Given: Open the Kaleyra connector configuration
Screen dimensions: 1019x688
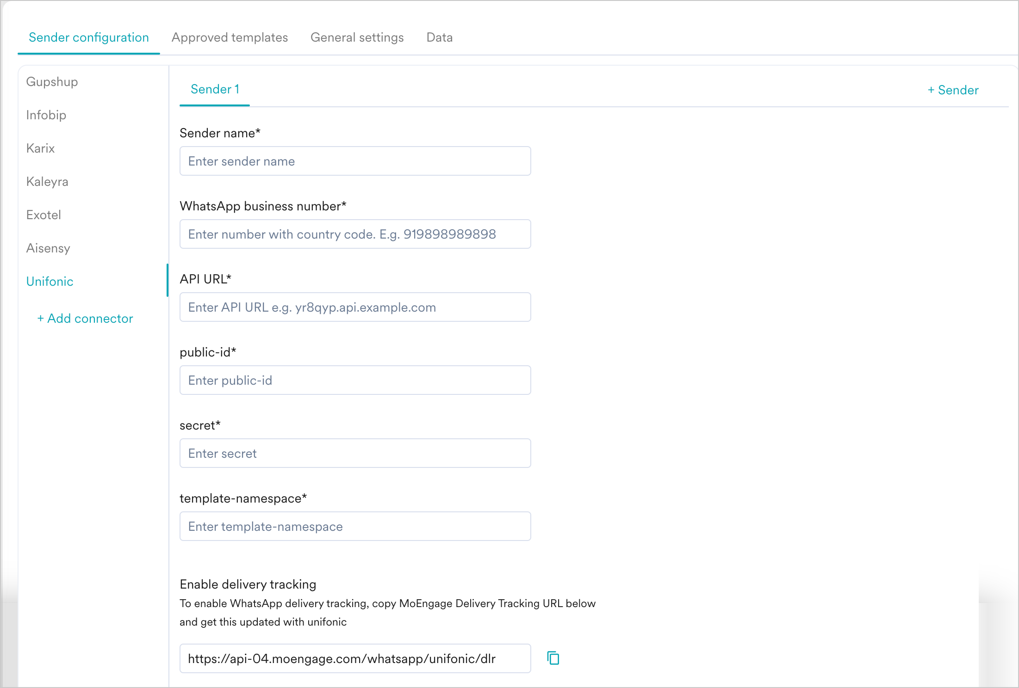Looking at the screenshot, I should click(x=47, y=182).
